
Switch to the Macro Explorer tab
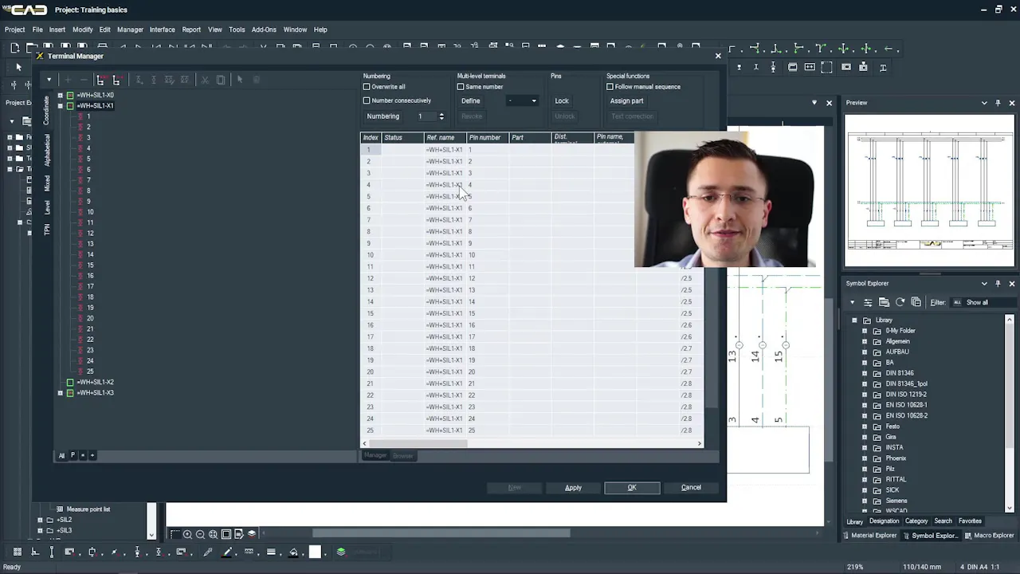tap(989, 536)
